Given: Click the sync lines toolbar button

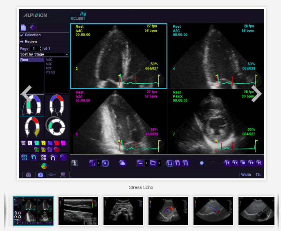Looking at the screenshot, I should (140, 163).
